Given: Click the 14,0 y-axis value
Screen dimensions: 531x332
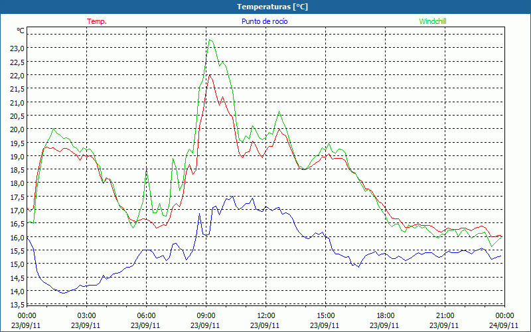Looking at the screenshot, I should click(17, 291).
